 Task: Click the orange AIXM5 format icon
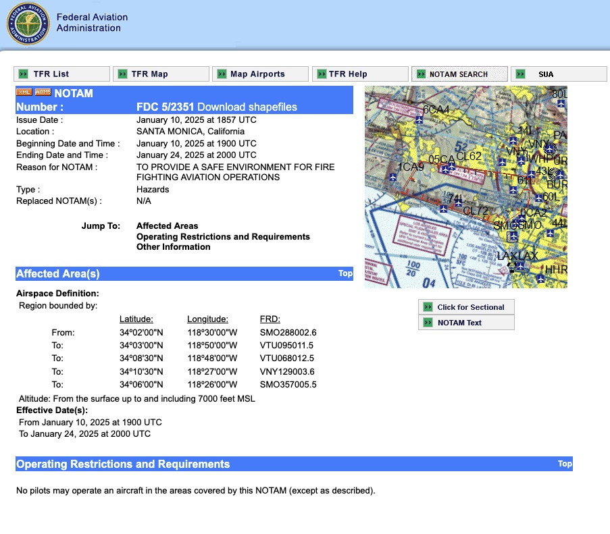(x=43, y=92)
